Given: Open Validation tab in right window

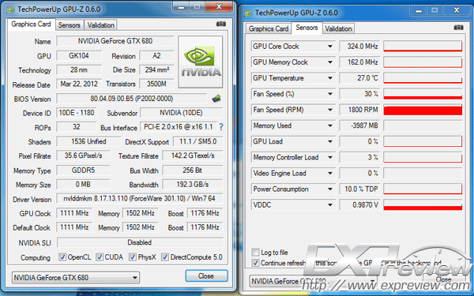Looking at the screenshot, I should (x=338, y=28).
